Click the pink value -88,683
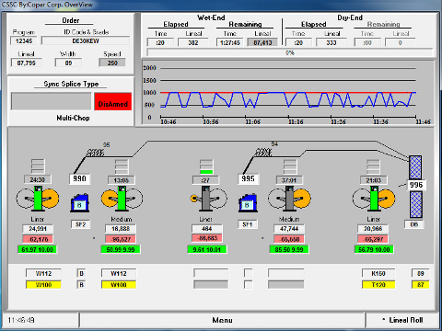442x331 pixels. point(207,238)
